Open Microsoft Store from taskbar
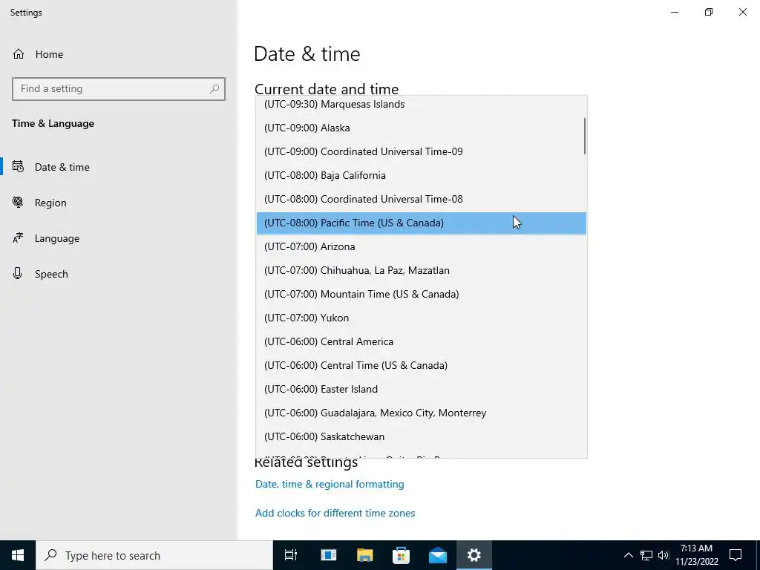The image size is (760, 570). (x=401, y=555)
